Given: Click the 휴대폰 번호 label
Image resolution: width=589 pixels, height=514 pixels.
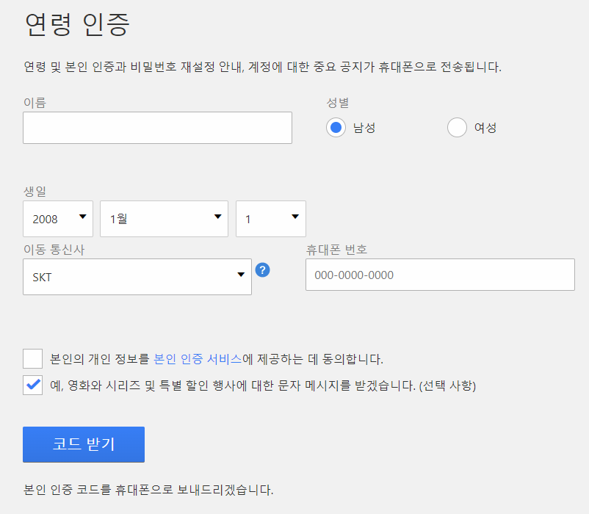Looking at the screenshot, I should [x=336, y=250].
